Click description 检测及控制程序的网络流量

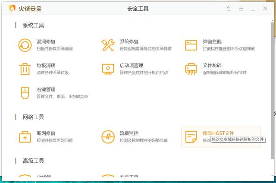[x=144, y=140]
